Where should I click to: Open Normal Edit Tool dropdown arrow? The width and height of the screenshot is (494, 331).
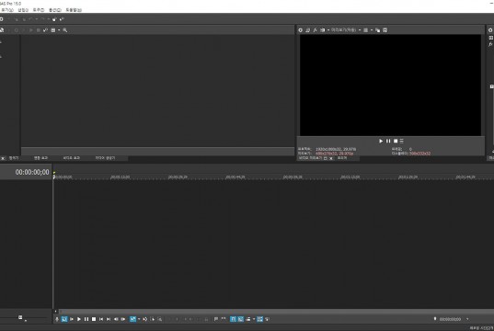pos(139,319)
